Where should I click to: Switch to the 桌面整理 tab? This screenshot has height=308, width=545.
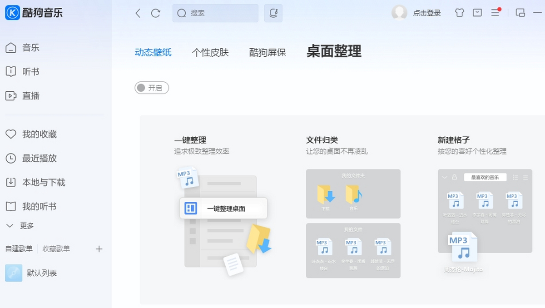point(333,51)
